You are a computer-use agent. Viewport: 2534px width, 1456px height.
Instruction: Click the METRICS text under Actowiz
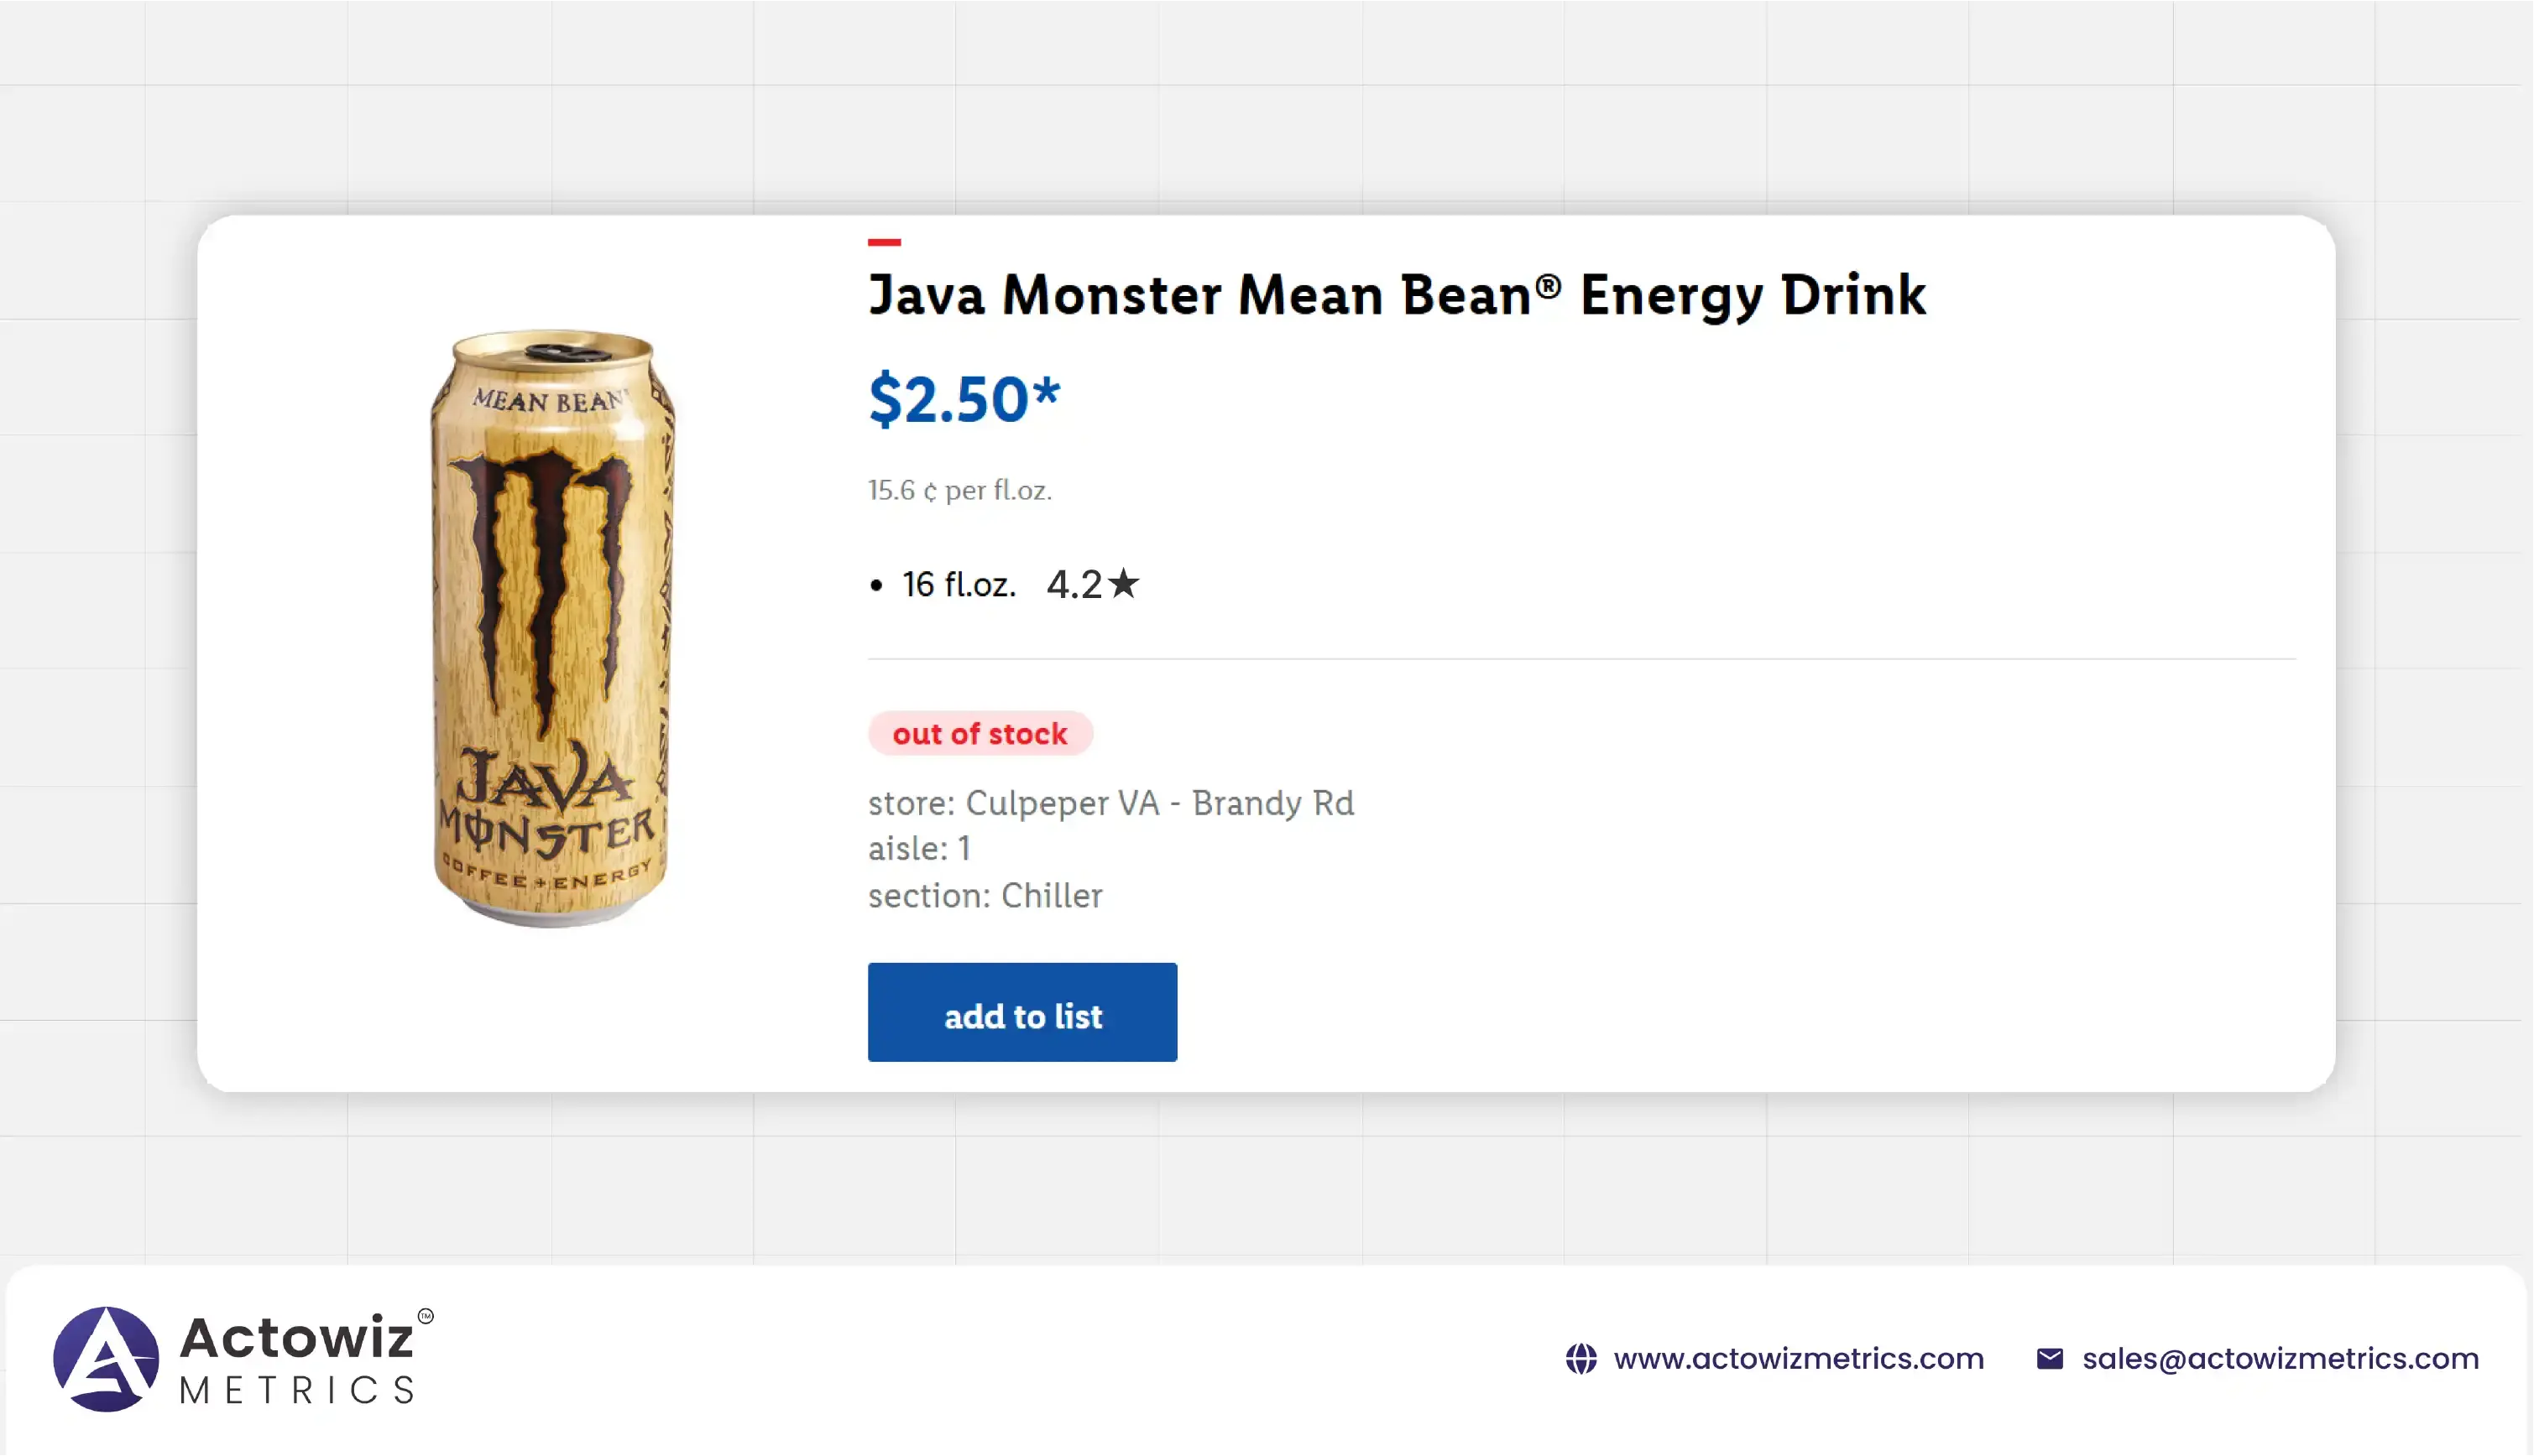coord(297,1390)
